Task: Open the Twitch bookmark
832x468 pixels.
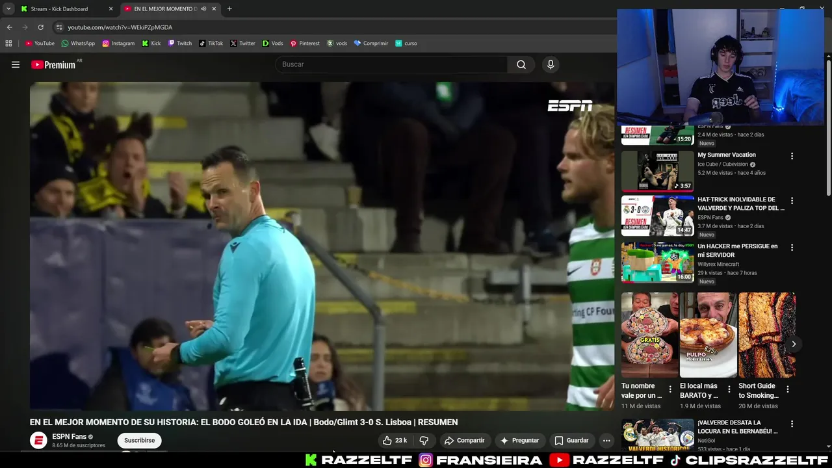Action: (x=180, y=44)
